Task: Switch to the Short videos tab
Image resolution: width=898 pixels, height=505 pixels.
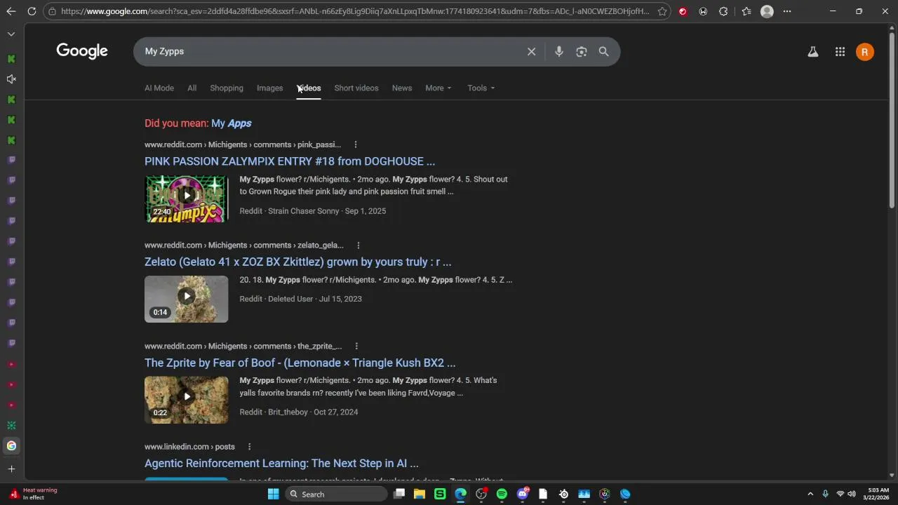Action: 356,88
